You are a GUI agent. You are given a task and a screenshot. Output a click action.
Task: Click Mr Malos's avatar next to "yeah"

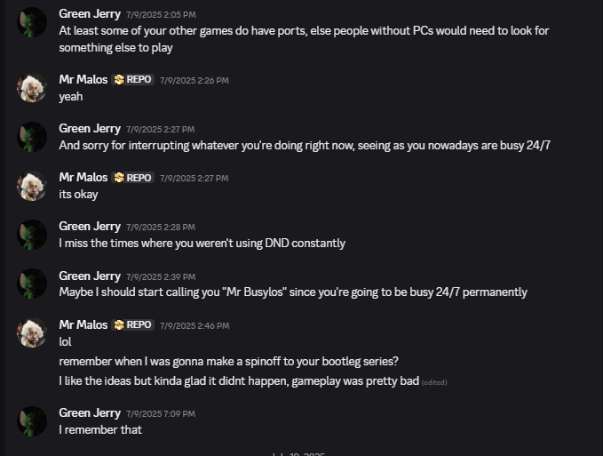pyautogui.click(x=33, y=88)
